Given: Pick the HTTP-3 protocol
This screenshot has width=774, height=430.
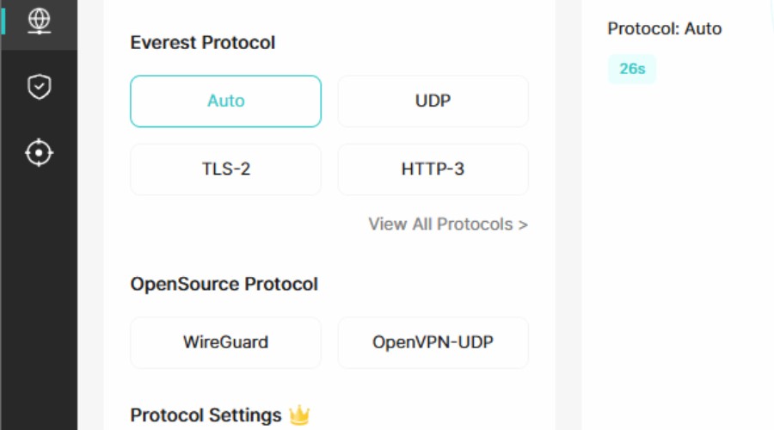Looking at the screenshot, I should coord(433,169).
